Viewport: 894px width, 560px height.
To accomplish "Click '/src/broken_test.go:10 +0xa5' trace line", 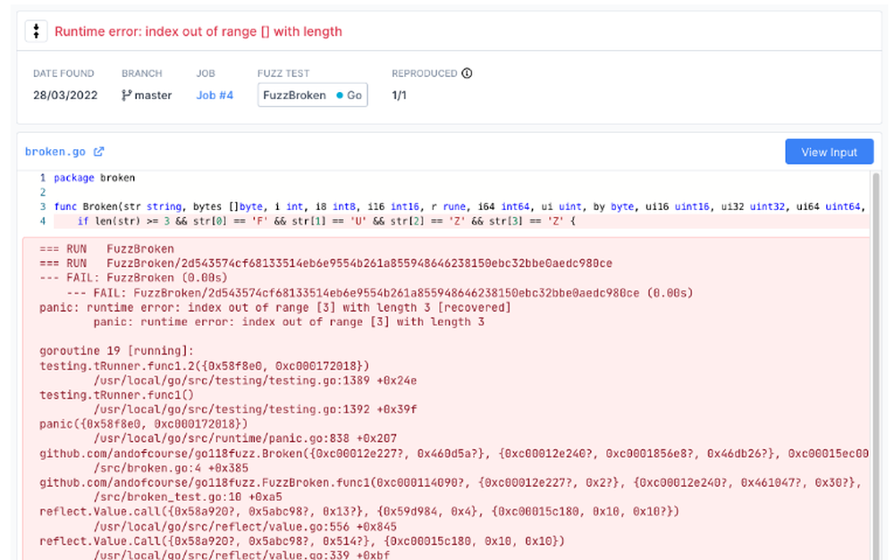I will [x=188, y=497].
